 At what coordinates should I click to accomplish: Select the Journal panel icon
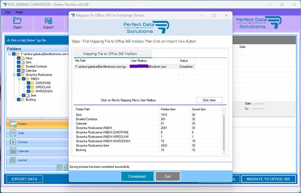pyautogui.click(x=13, y=160)
